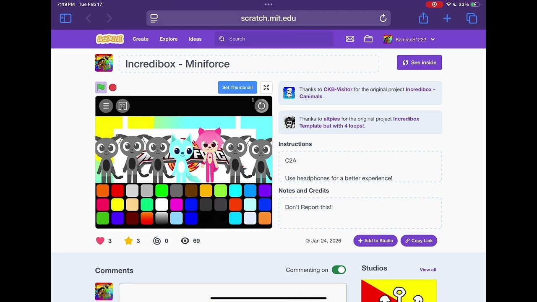Go to the Scratch logo homepage
Screen dimensions: 537x302
pos(110,39)
